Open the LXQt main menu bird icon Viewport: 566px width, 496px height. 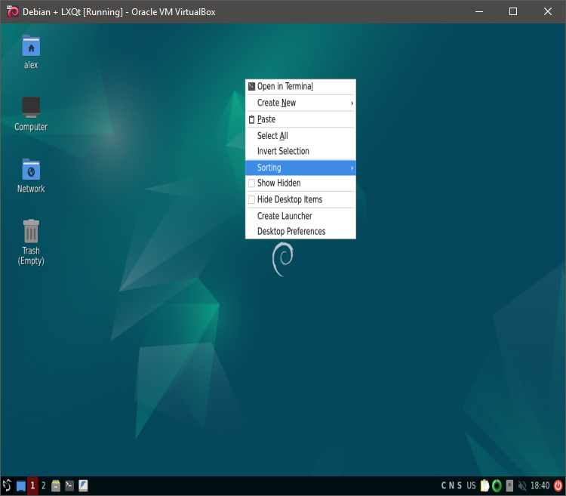click(8, 485)
